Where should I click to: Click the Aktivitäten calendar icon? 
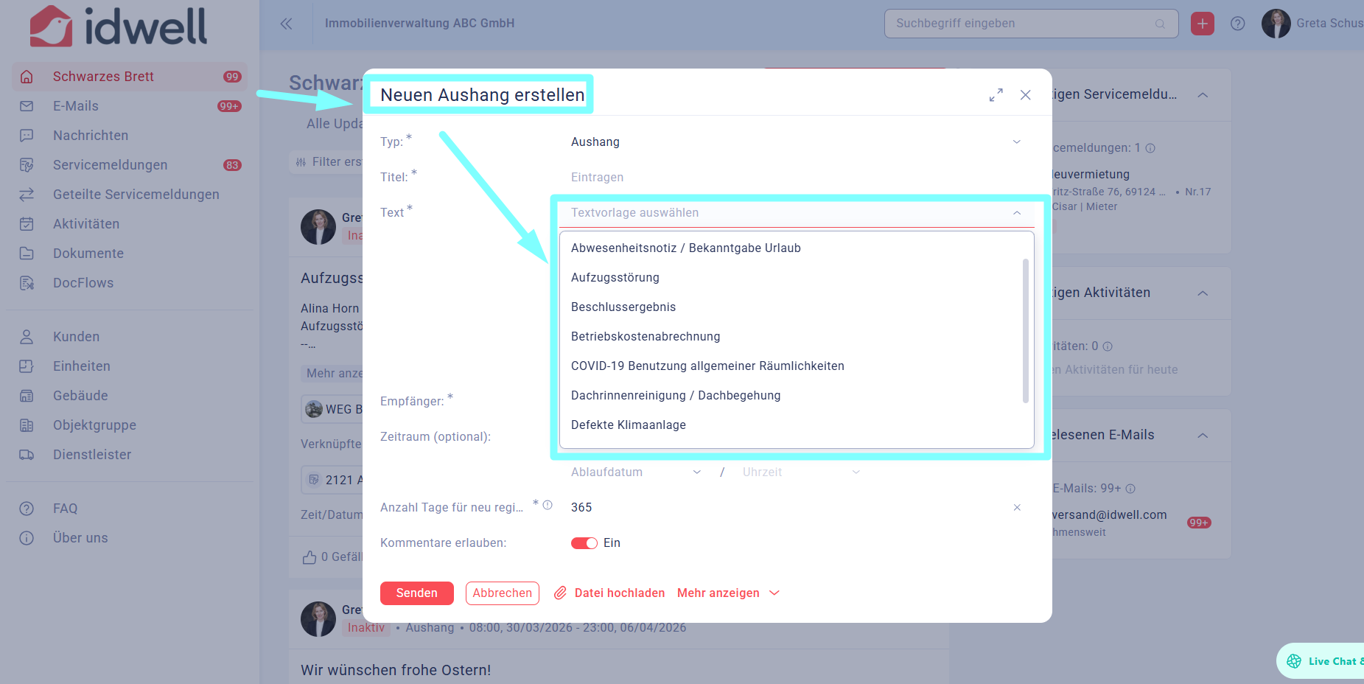click(27, 224)
